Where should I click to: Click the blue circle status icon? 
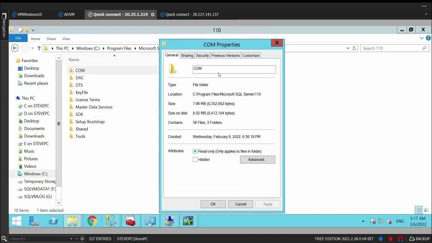pyautogui.click(x=381, y=239)
